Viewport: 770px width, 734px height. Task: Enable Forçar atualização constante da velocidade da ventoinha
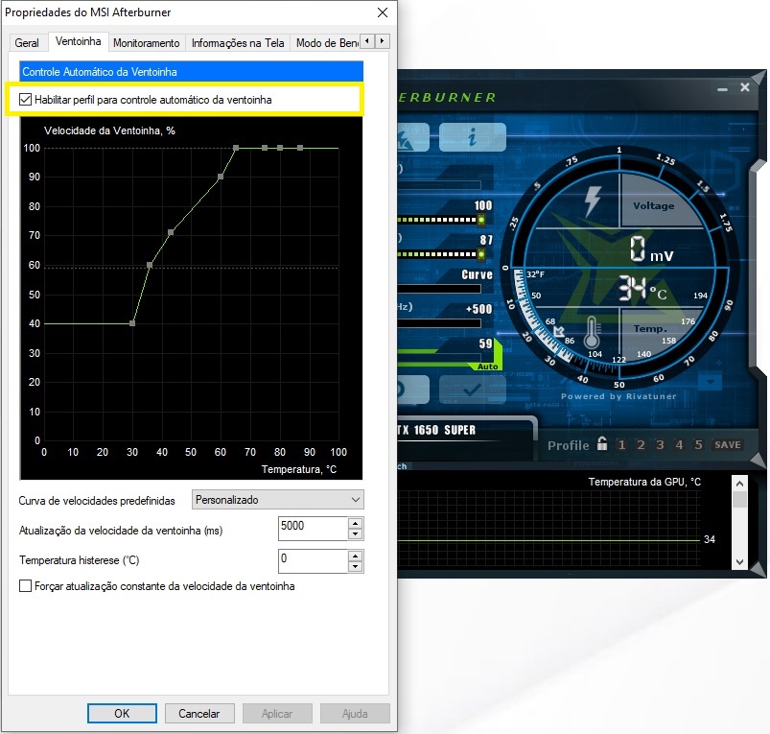(x=25, y=585)
